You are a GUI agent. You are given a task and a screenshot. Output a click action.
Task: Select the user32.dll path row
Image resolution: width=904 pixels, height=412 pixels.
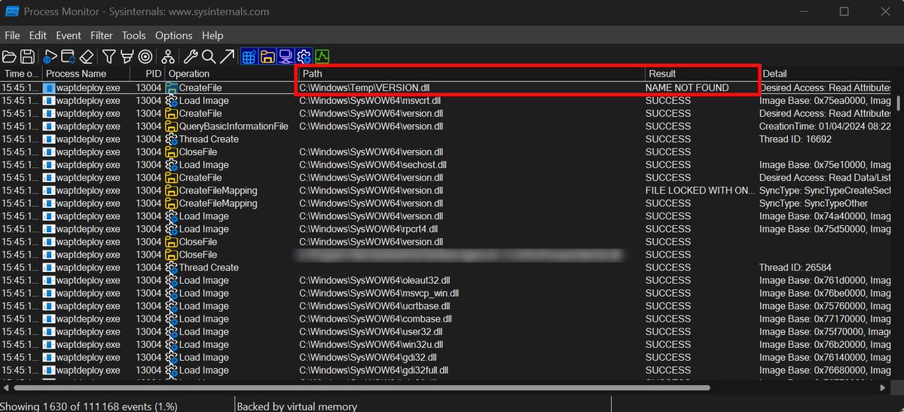pyautogui.click(x=371, y=331)
